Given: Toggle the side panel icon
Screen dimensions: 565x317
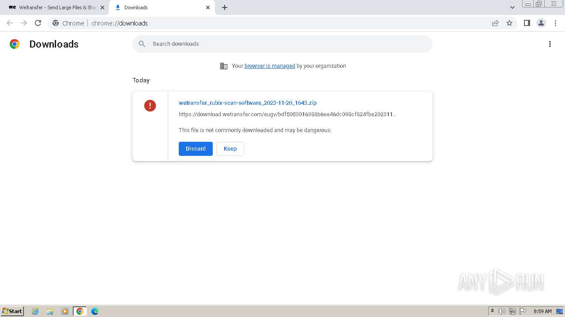Looking at the screenshot, I should (527, 23).
